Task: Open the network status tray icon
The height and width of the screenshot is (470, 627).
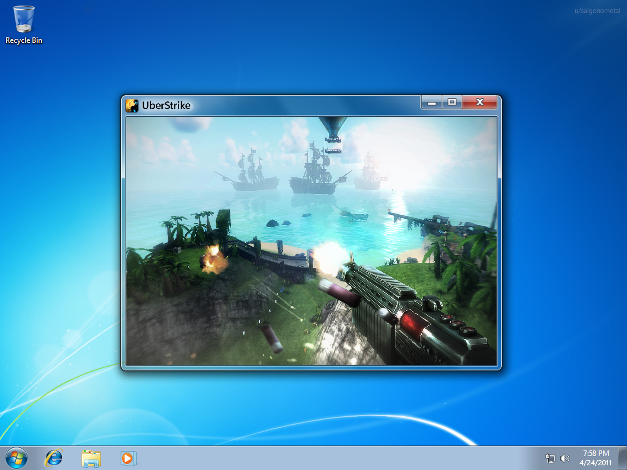Action: tap(550, 458)
